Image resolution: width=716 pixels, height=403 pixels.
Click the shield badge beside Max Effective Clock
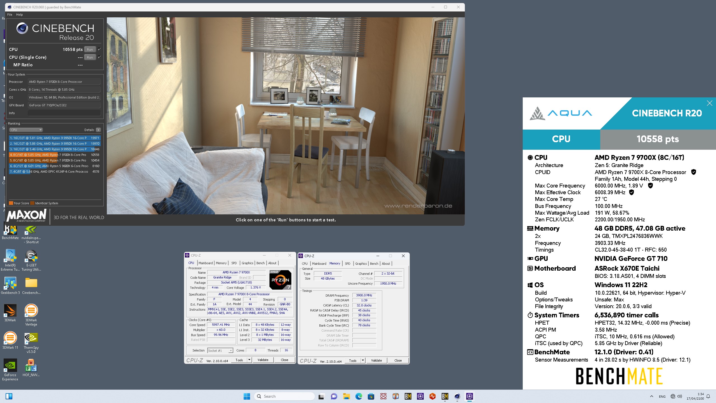632,192
